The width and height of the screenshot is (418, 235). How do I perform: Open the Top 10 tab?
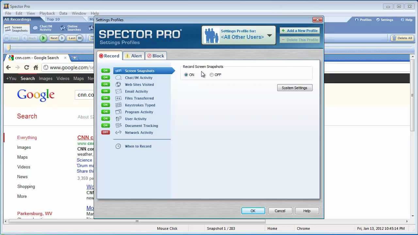53,19
